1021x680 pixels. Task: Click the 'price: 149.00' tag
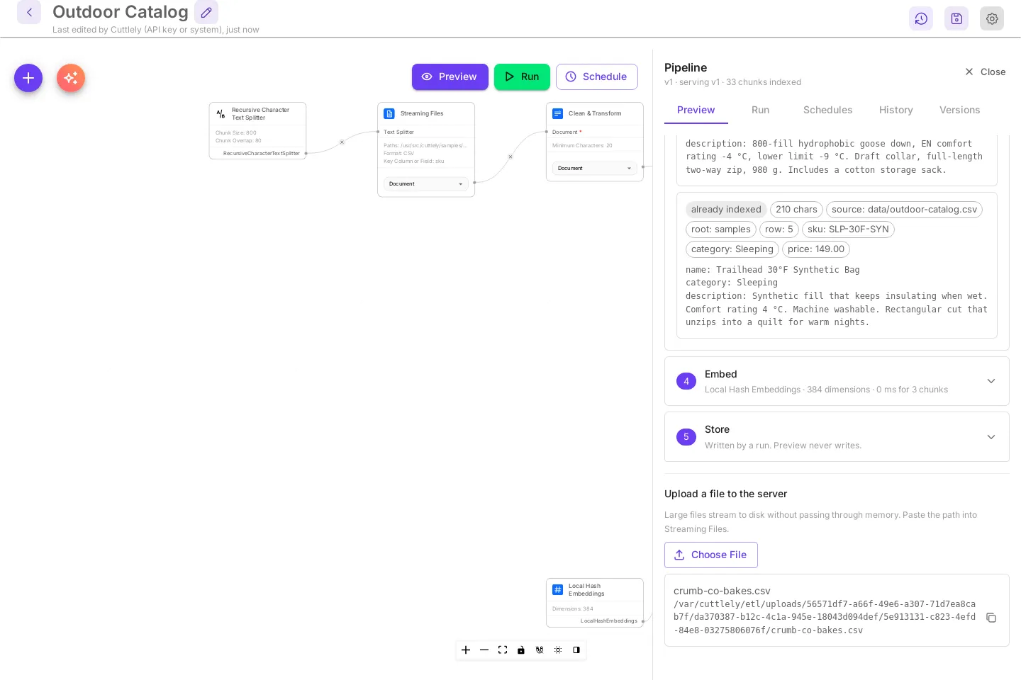[816, 249]
